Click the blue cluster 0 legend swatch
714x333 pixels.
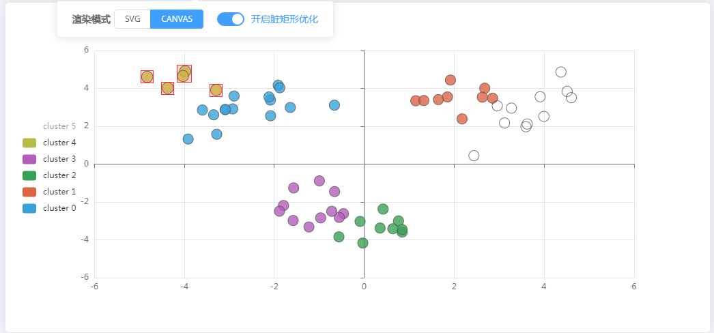coord(29,208)
